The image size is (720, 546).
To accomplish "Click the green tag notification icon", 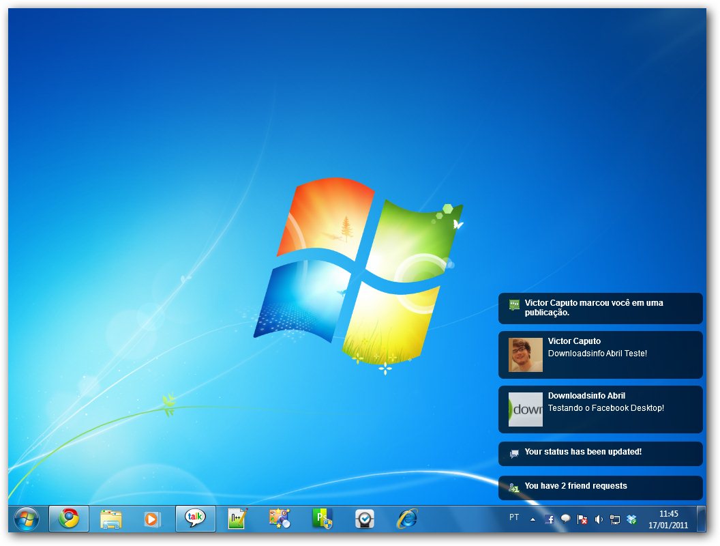I will (514, 304).
